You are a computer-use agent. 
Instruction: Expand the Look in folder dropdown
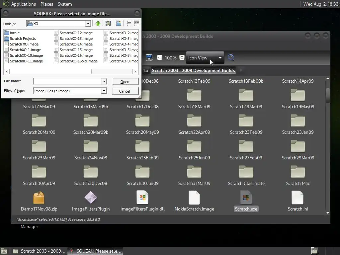88,24
